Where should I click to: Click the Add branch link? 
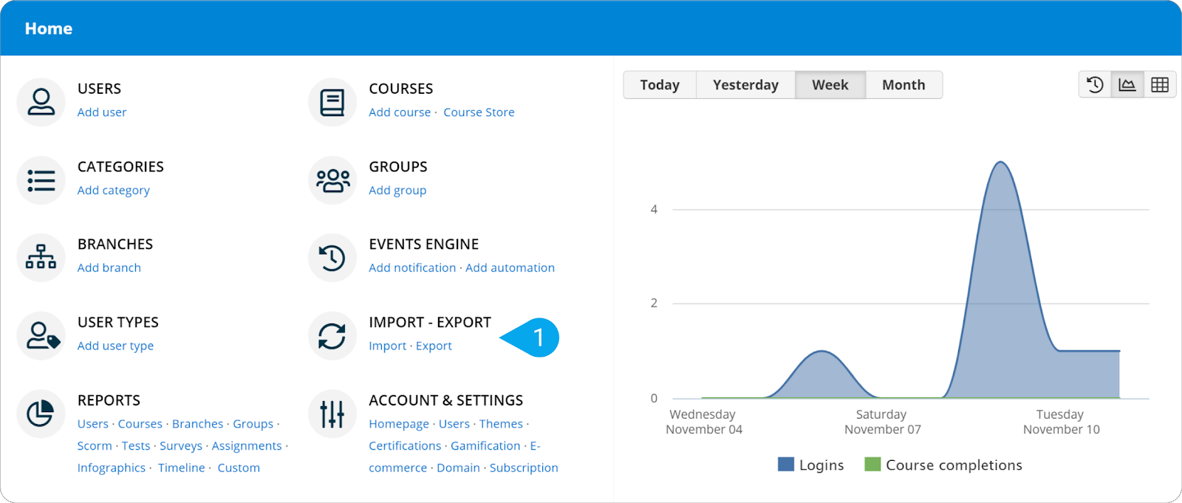pyautogui.click(x=109, y=268)
